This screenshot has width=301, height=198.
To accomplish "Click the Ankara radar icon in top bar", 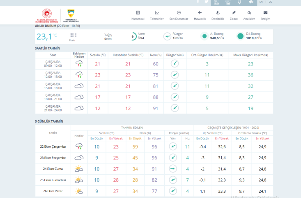I will pyautogui.click(x=216, y=2).
